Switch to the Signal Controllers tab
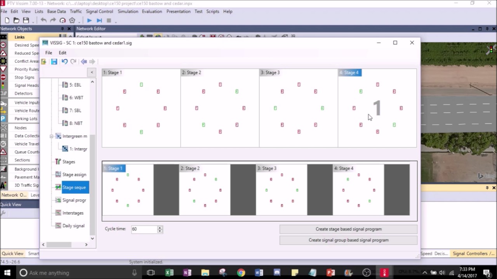This screenshot has width=497, height=279. coord(474,253)
